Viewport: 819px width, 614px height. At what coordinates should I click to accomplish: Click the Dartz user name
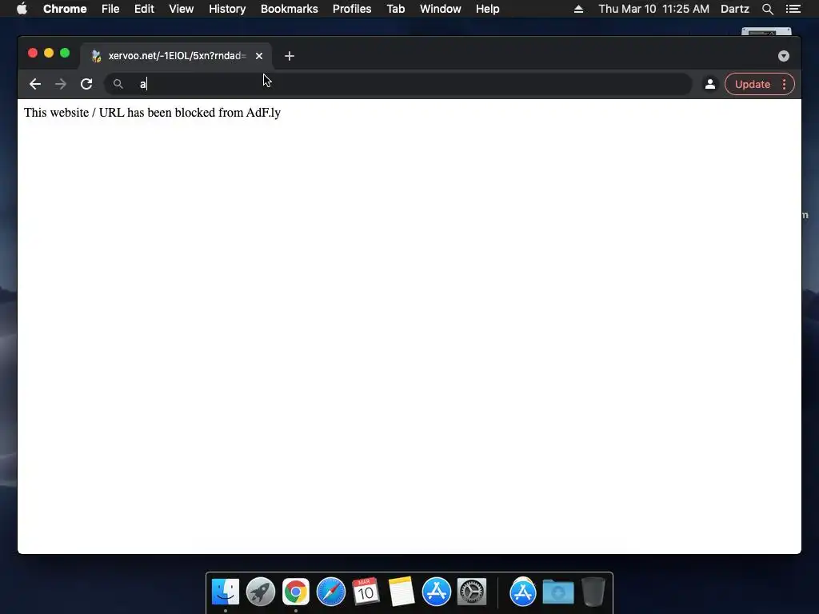click(x=734, y=9)
